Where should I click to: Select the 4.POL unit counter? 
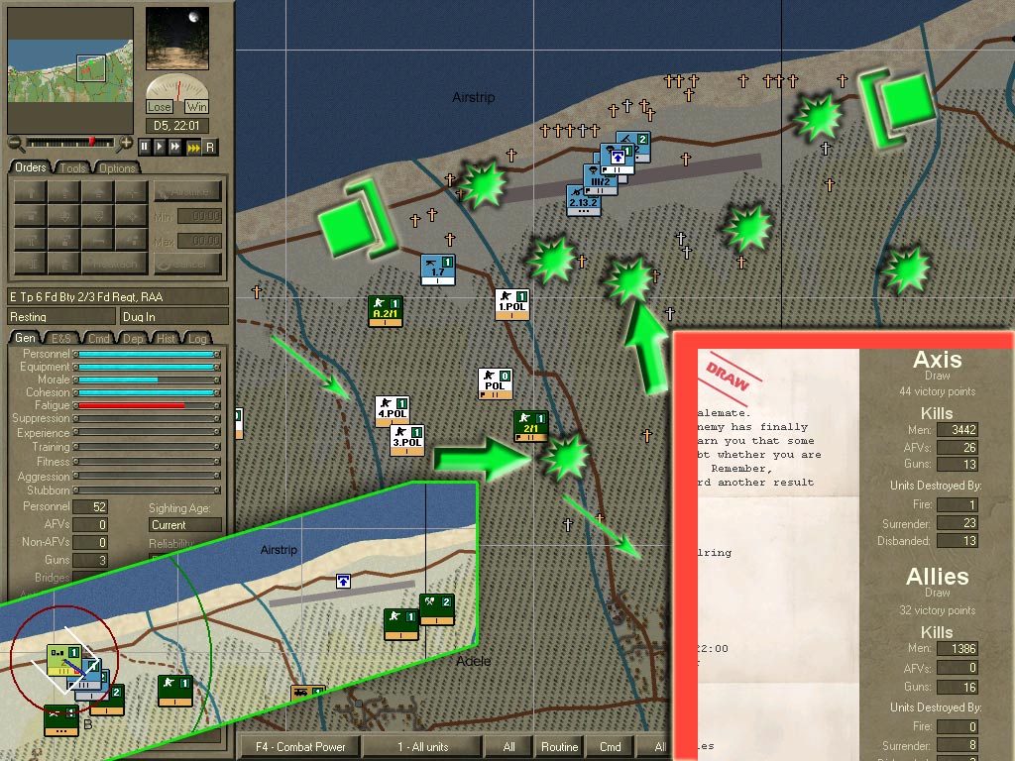click(393, 411)
